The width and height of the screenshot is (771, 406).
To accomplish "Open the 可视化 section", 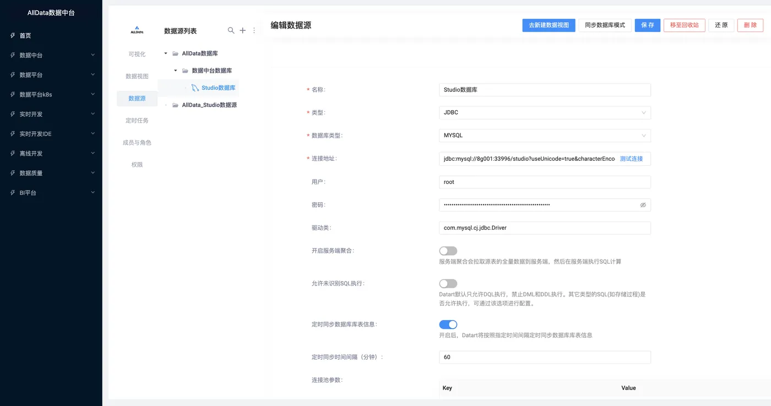I will click(137, 54).
